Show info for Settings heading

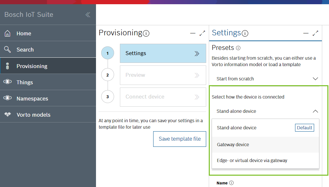[245, 33]
